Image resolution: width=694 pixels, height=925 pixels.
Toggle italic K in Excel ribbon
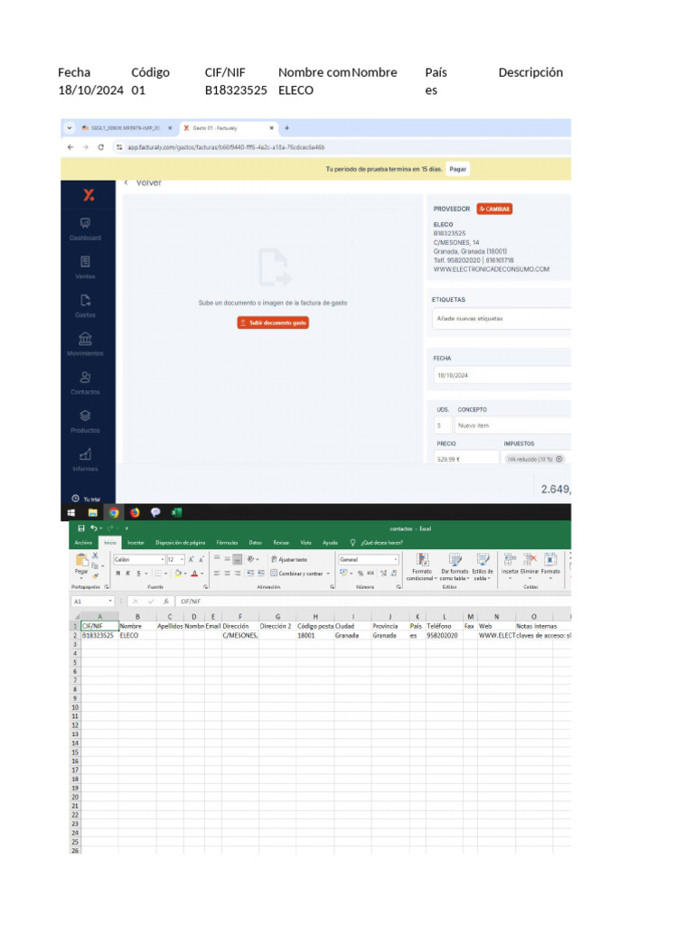128,574
